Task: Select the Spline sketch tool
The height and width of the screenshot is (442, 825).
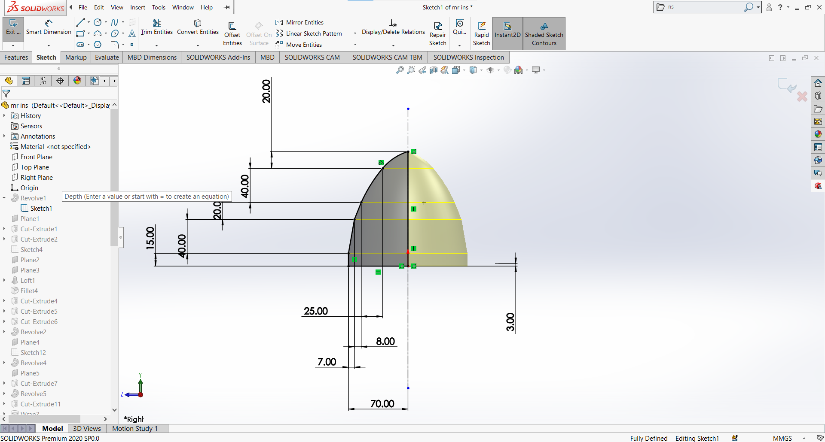Action: (x=114, y=22)
